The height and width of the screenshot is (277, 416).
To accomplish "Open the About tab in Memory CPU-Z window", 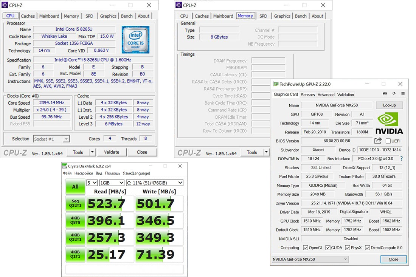I will click(317, 16).
